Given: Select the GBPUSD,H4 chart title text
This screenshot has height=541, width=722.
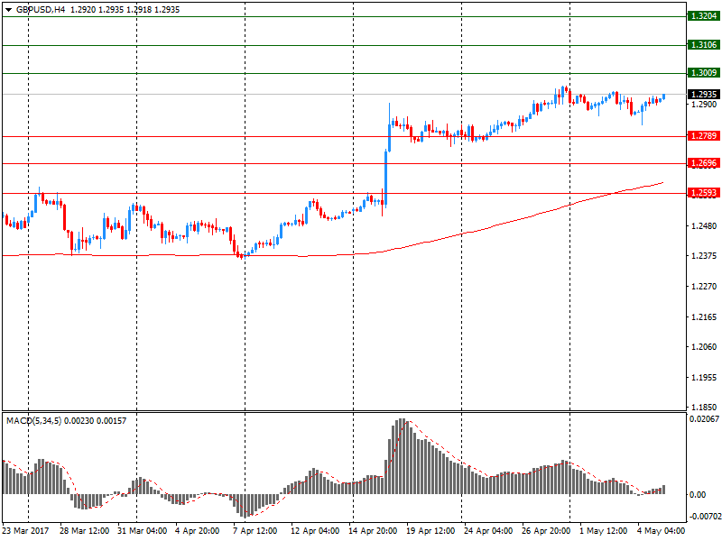Looking at the screenshot, I should [41, 10].
